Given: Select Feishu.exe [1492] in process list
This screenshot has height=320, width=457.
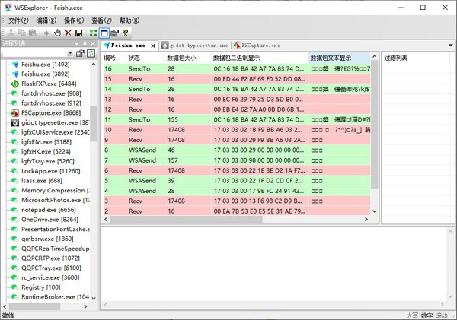Looking at the screenshot, I should tap(45, 65).
